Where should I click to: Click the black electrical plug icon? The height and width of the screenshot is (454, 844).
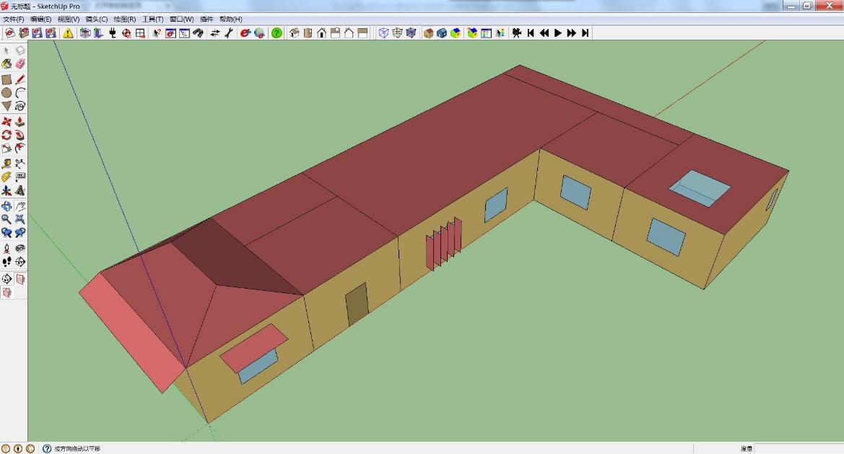pyautogui.click(x=113, y=33)
